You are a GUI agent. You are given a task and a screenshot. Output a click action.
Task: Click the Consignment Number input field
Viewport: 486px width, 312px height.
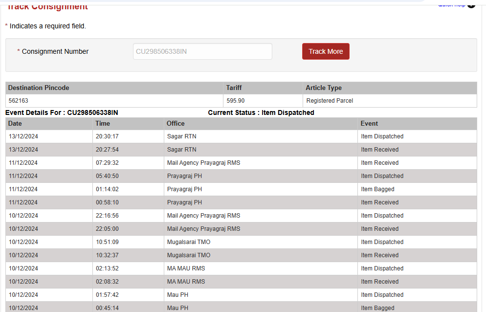point(203,51)
